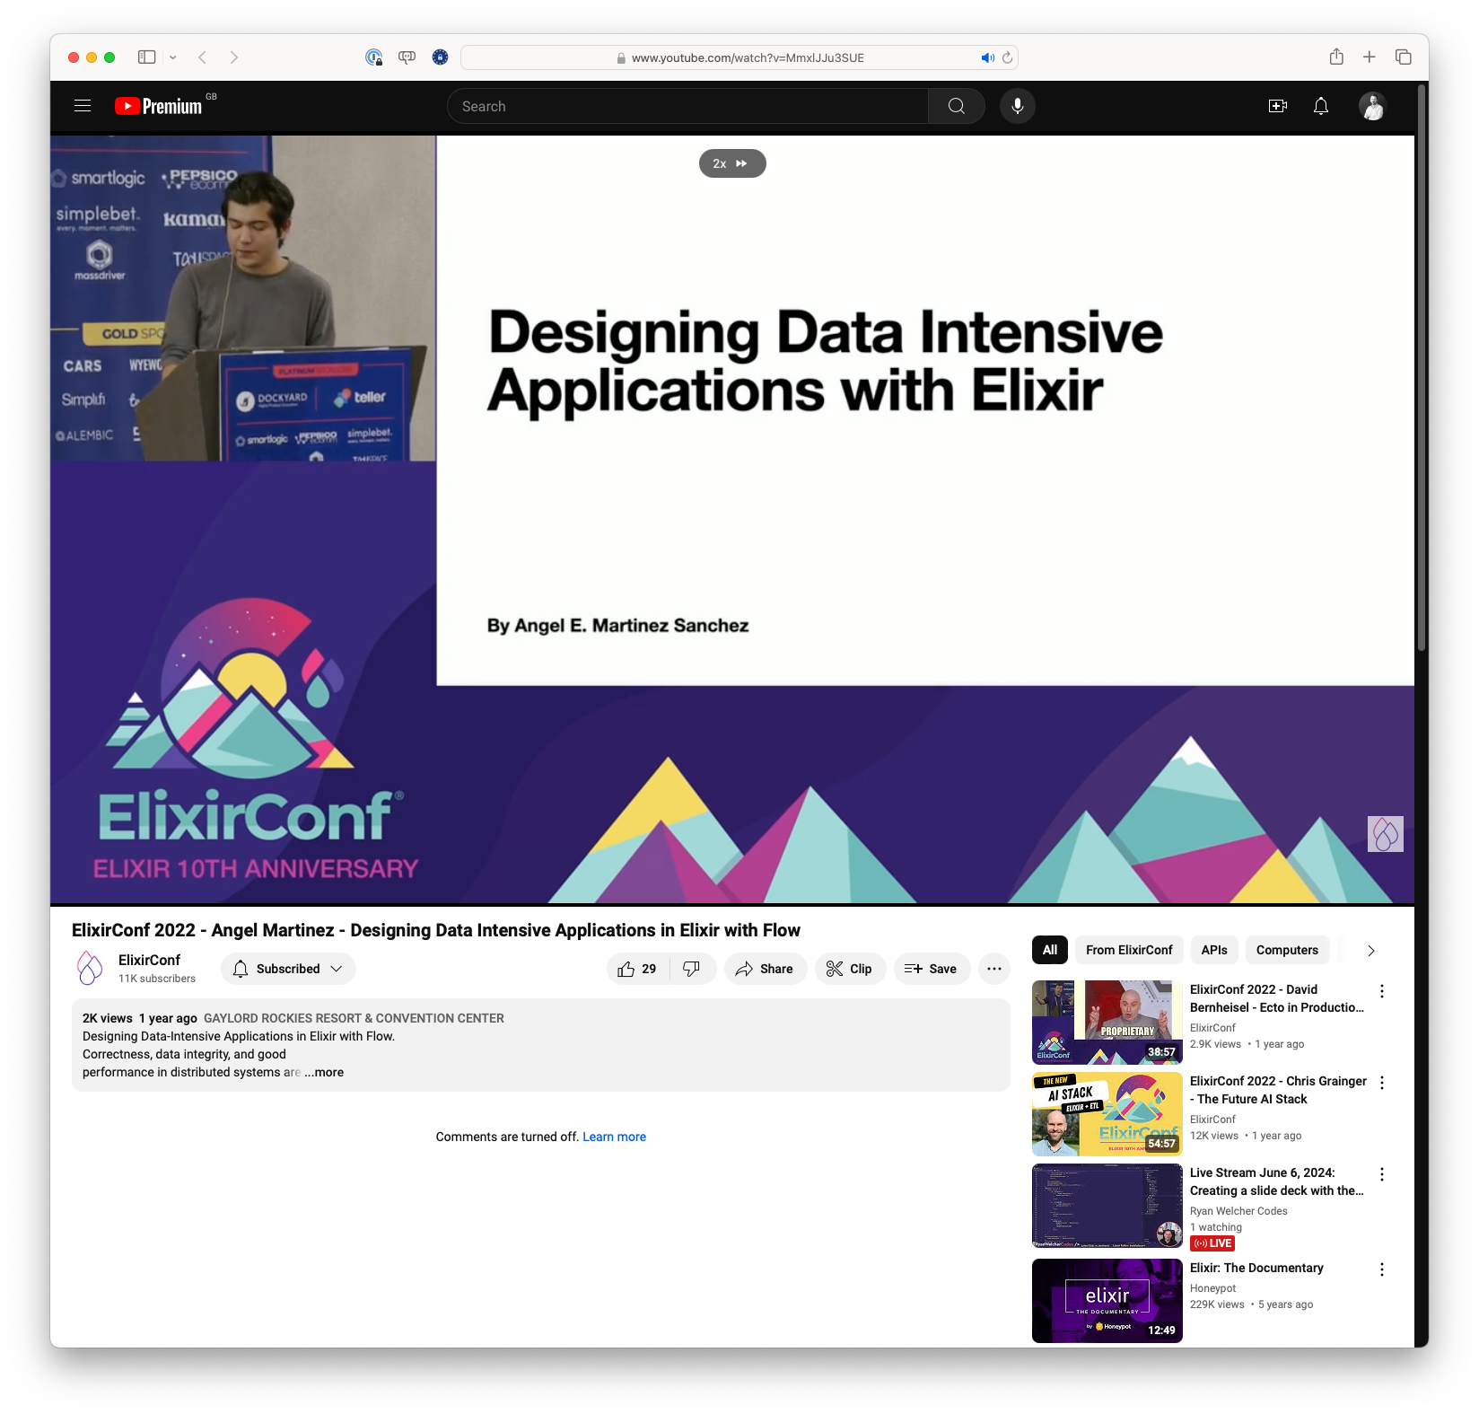Open the notifications bell

tap(1320, 105)
